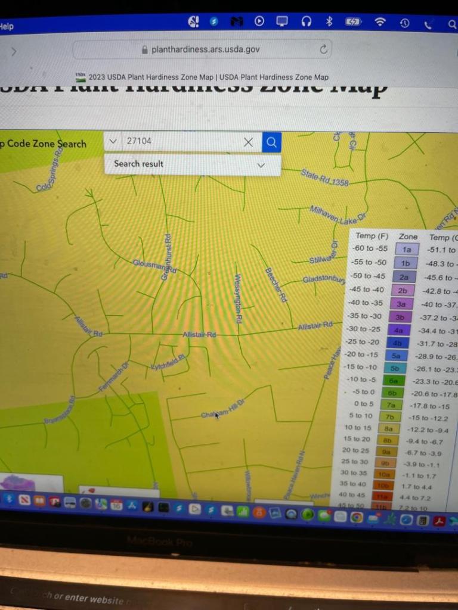Clear the 27104 zip code entry

(249, 142)
